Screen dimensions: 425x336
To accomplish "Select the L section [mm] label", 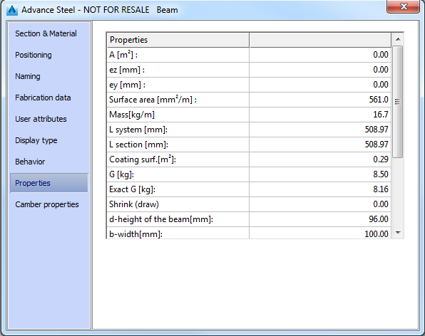I will pos(138,145).
